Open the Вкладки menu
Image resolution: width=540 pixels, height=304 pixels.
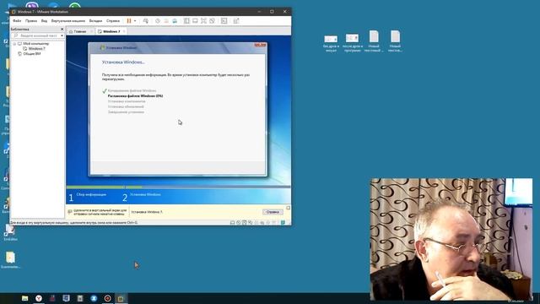pyautogui.click(x=95, y=21)
